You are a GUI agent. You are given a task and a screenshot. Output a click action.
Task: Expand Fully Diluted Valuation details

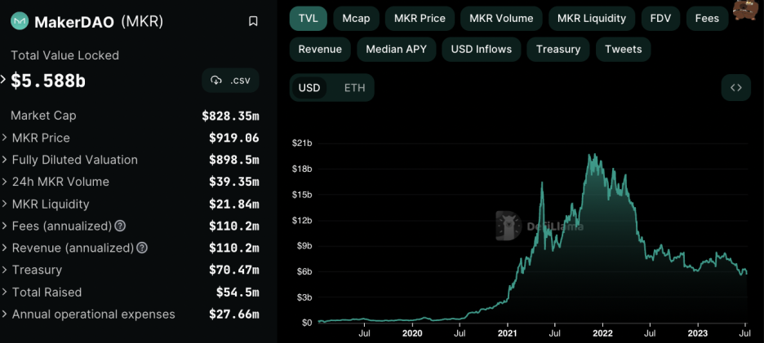(130, 160)
